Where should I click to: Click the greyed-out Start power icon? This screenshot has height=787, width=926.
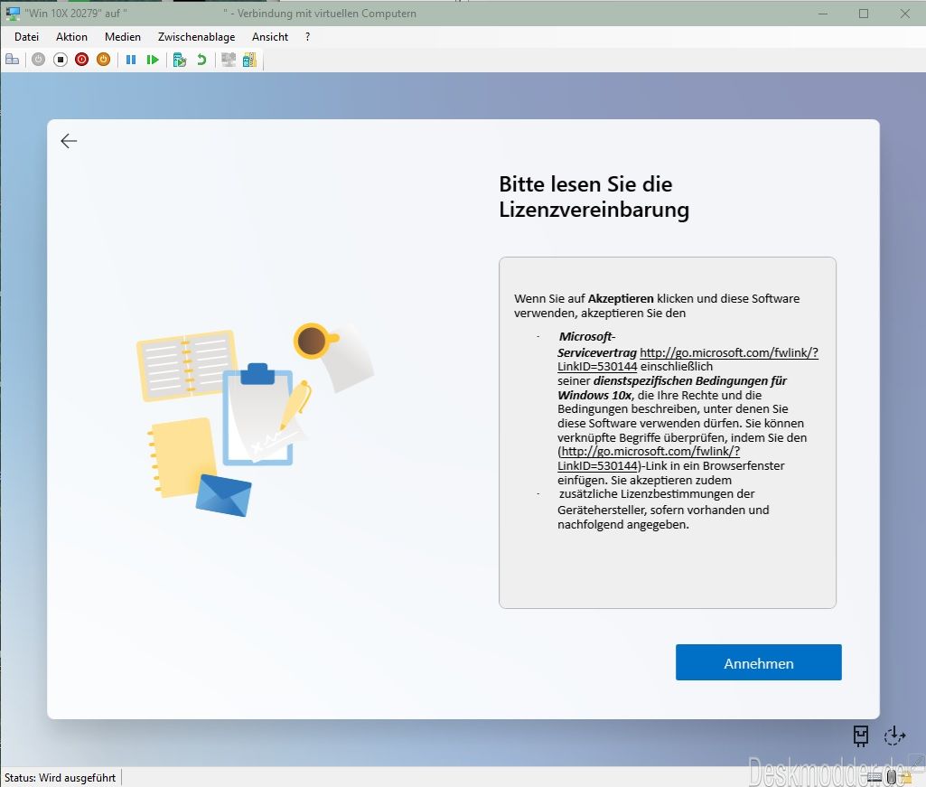(x=38, y=60)
